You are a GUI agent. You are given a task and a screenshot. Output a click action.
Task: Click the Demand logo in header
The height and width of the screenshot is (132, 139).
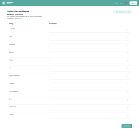coord(8,3)
